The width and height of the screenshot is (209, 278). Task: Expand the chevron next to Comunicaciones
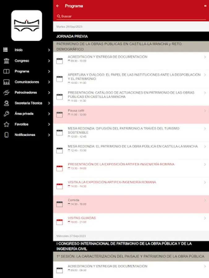pyautogui.click(x=49, y=82)
